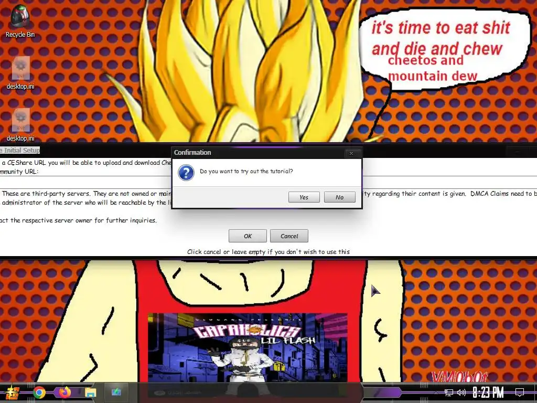Select the lower desktop.ini file icon

click(x=20, y=125)
